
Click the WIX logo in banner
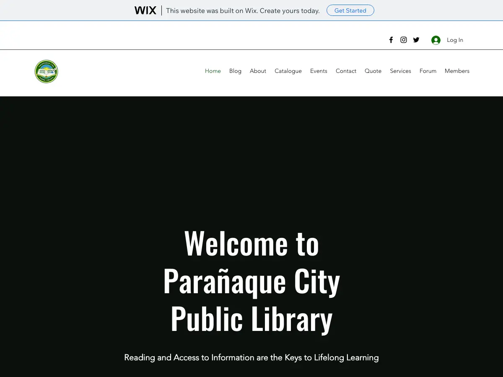click(145, 10)
